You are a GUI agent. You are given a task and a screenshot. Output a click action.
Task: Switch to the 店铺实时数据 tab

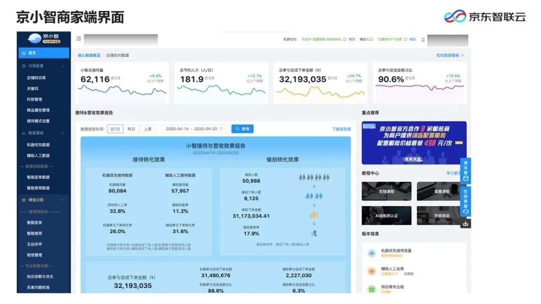118,55
